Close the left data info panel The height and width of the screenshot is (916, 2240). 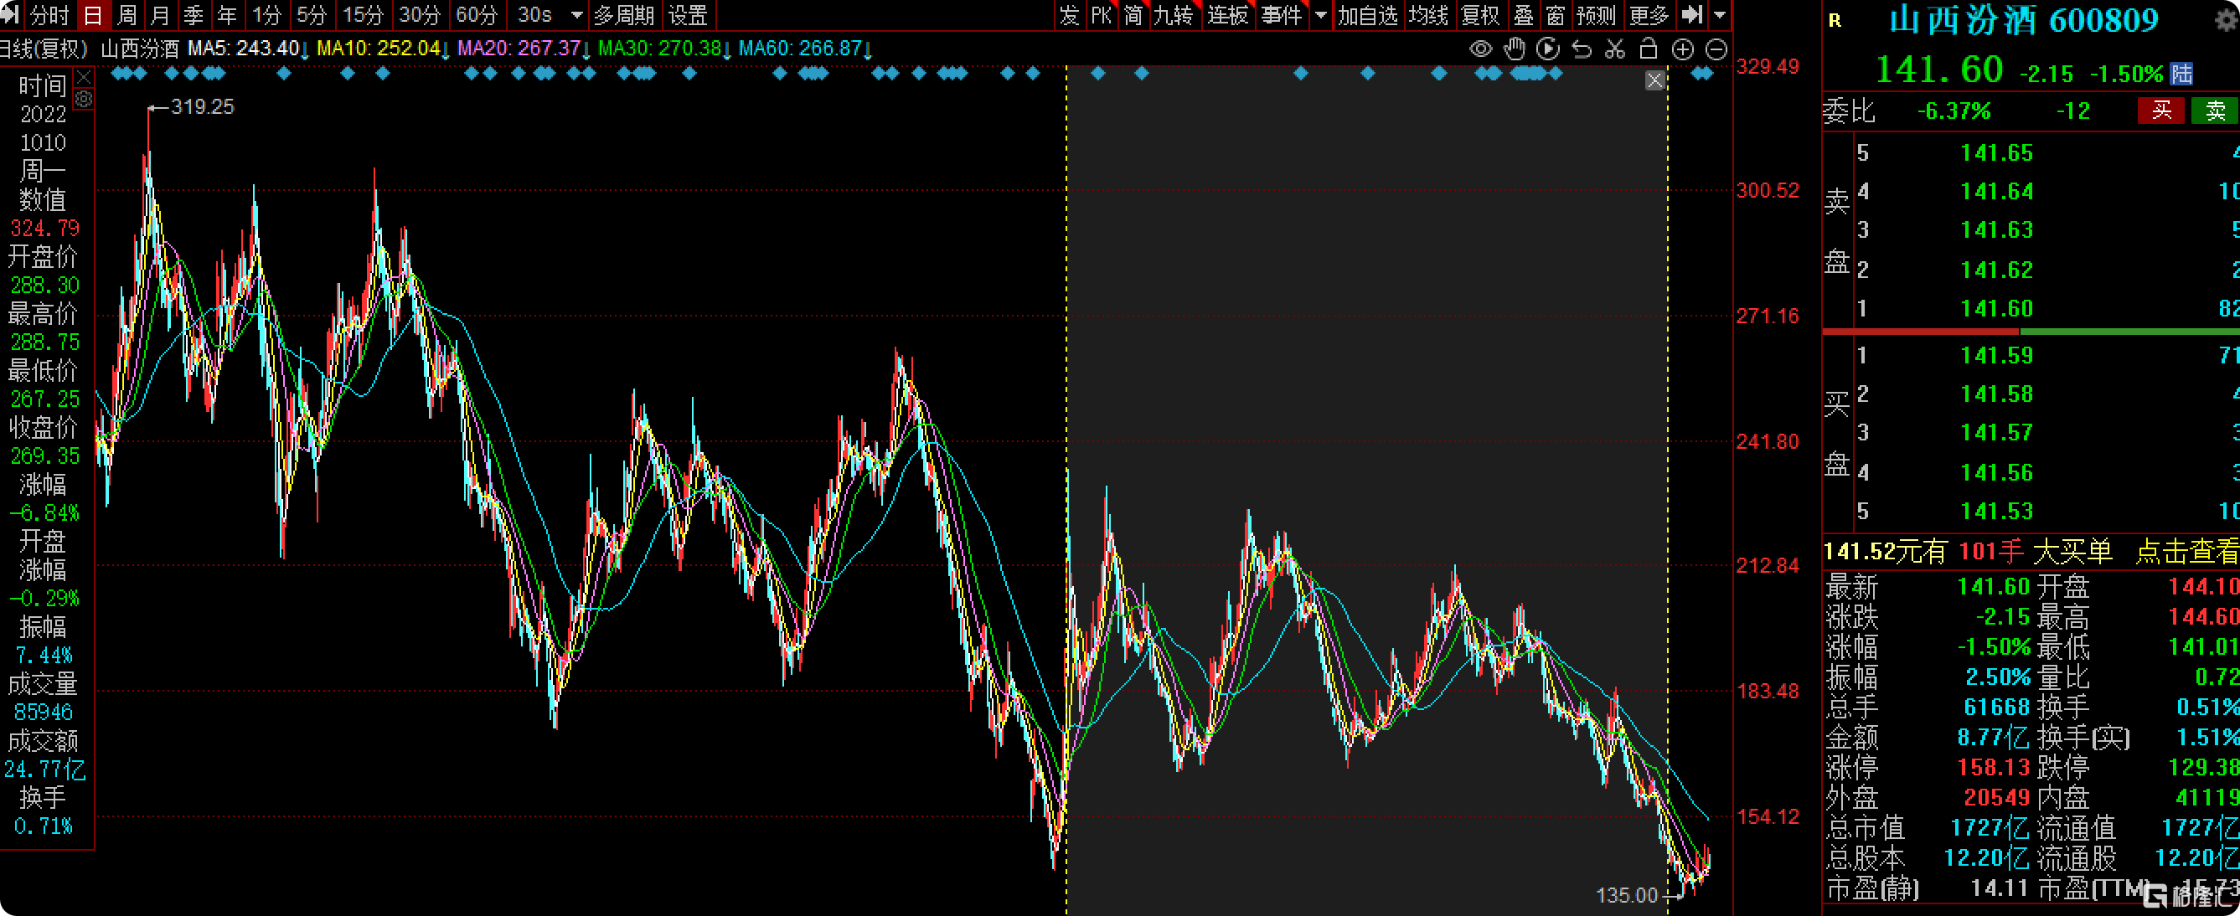pos(84,78)
